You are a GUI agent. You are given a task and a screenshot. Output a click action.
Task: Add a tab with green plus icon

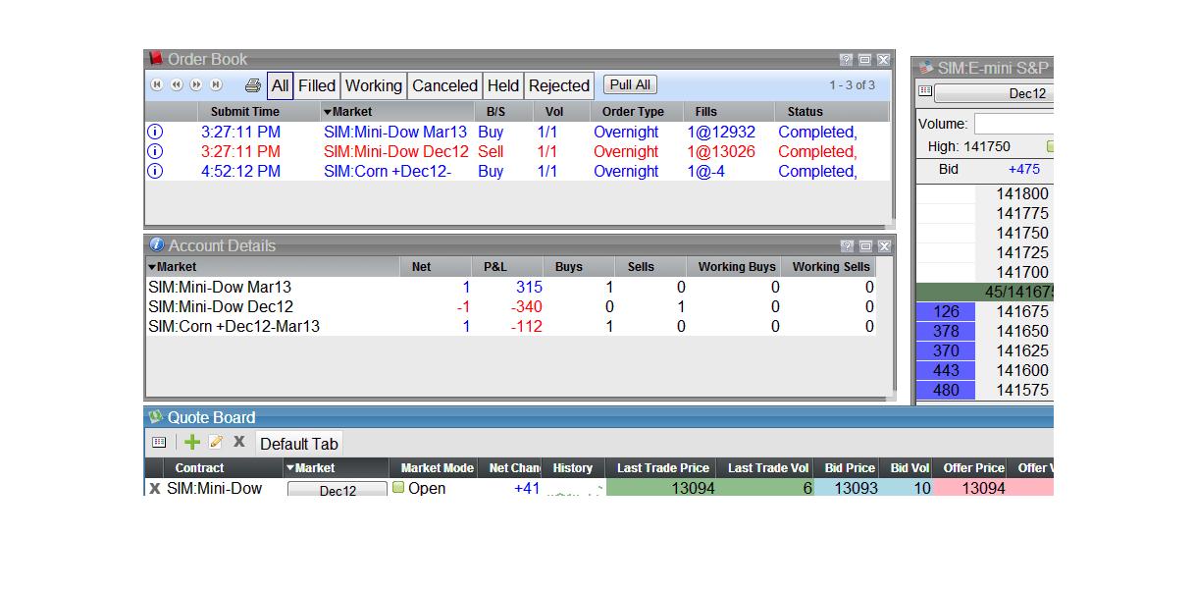click(192, 443)
